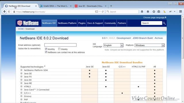The width and height of the screenshot is (184, 103).
Task: Open the Platform dropdown showing Windows
Action: pyautogui.click(x=149, y=45)
